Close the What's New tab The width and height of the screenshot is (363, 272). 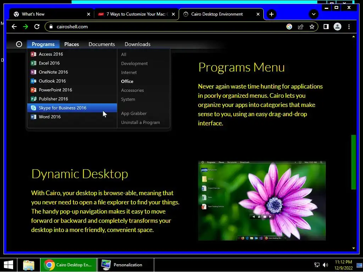[x=88, y=14]
